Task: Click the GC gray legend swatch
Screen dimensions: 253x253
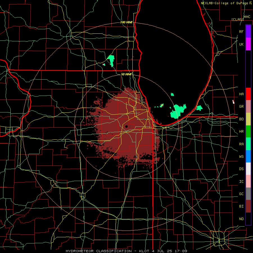Action: tap(248, 194)
